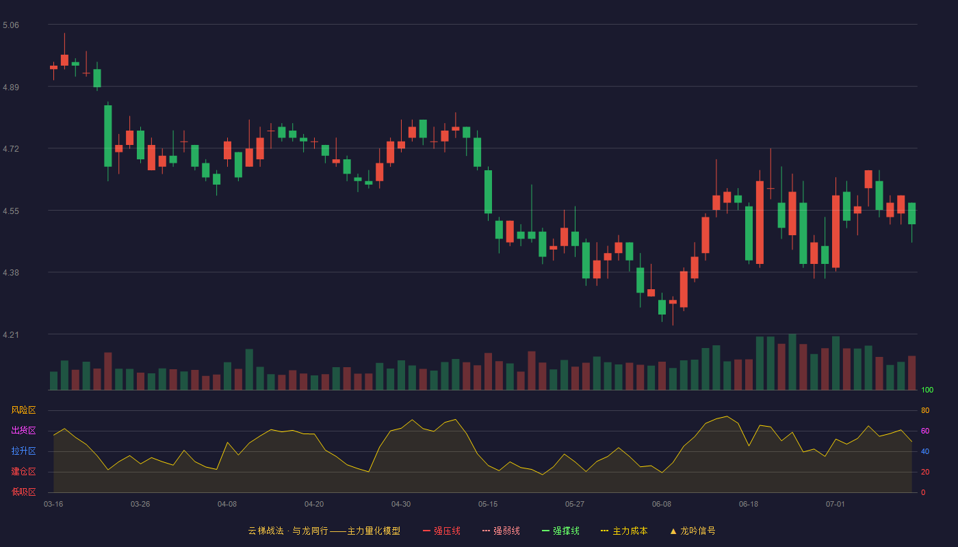Hide the 强压线 series label
958x547 pixels.
(447, 531)
